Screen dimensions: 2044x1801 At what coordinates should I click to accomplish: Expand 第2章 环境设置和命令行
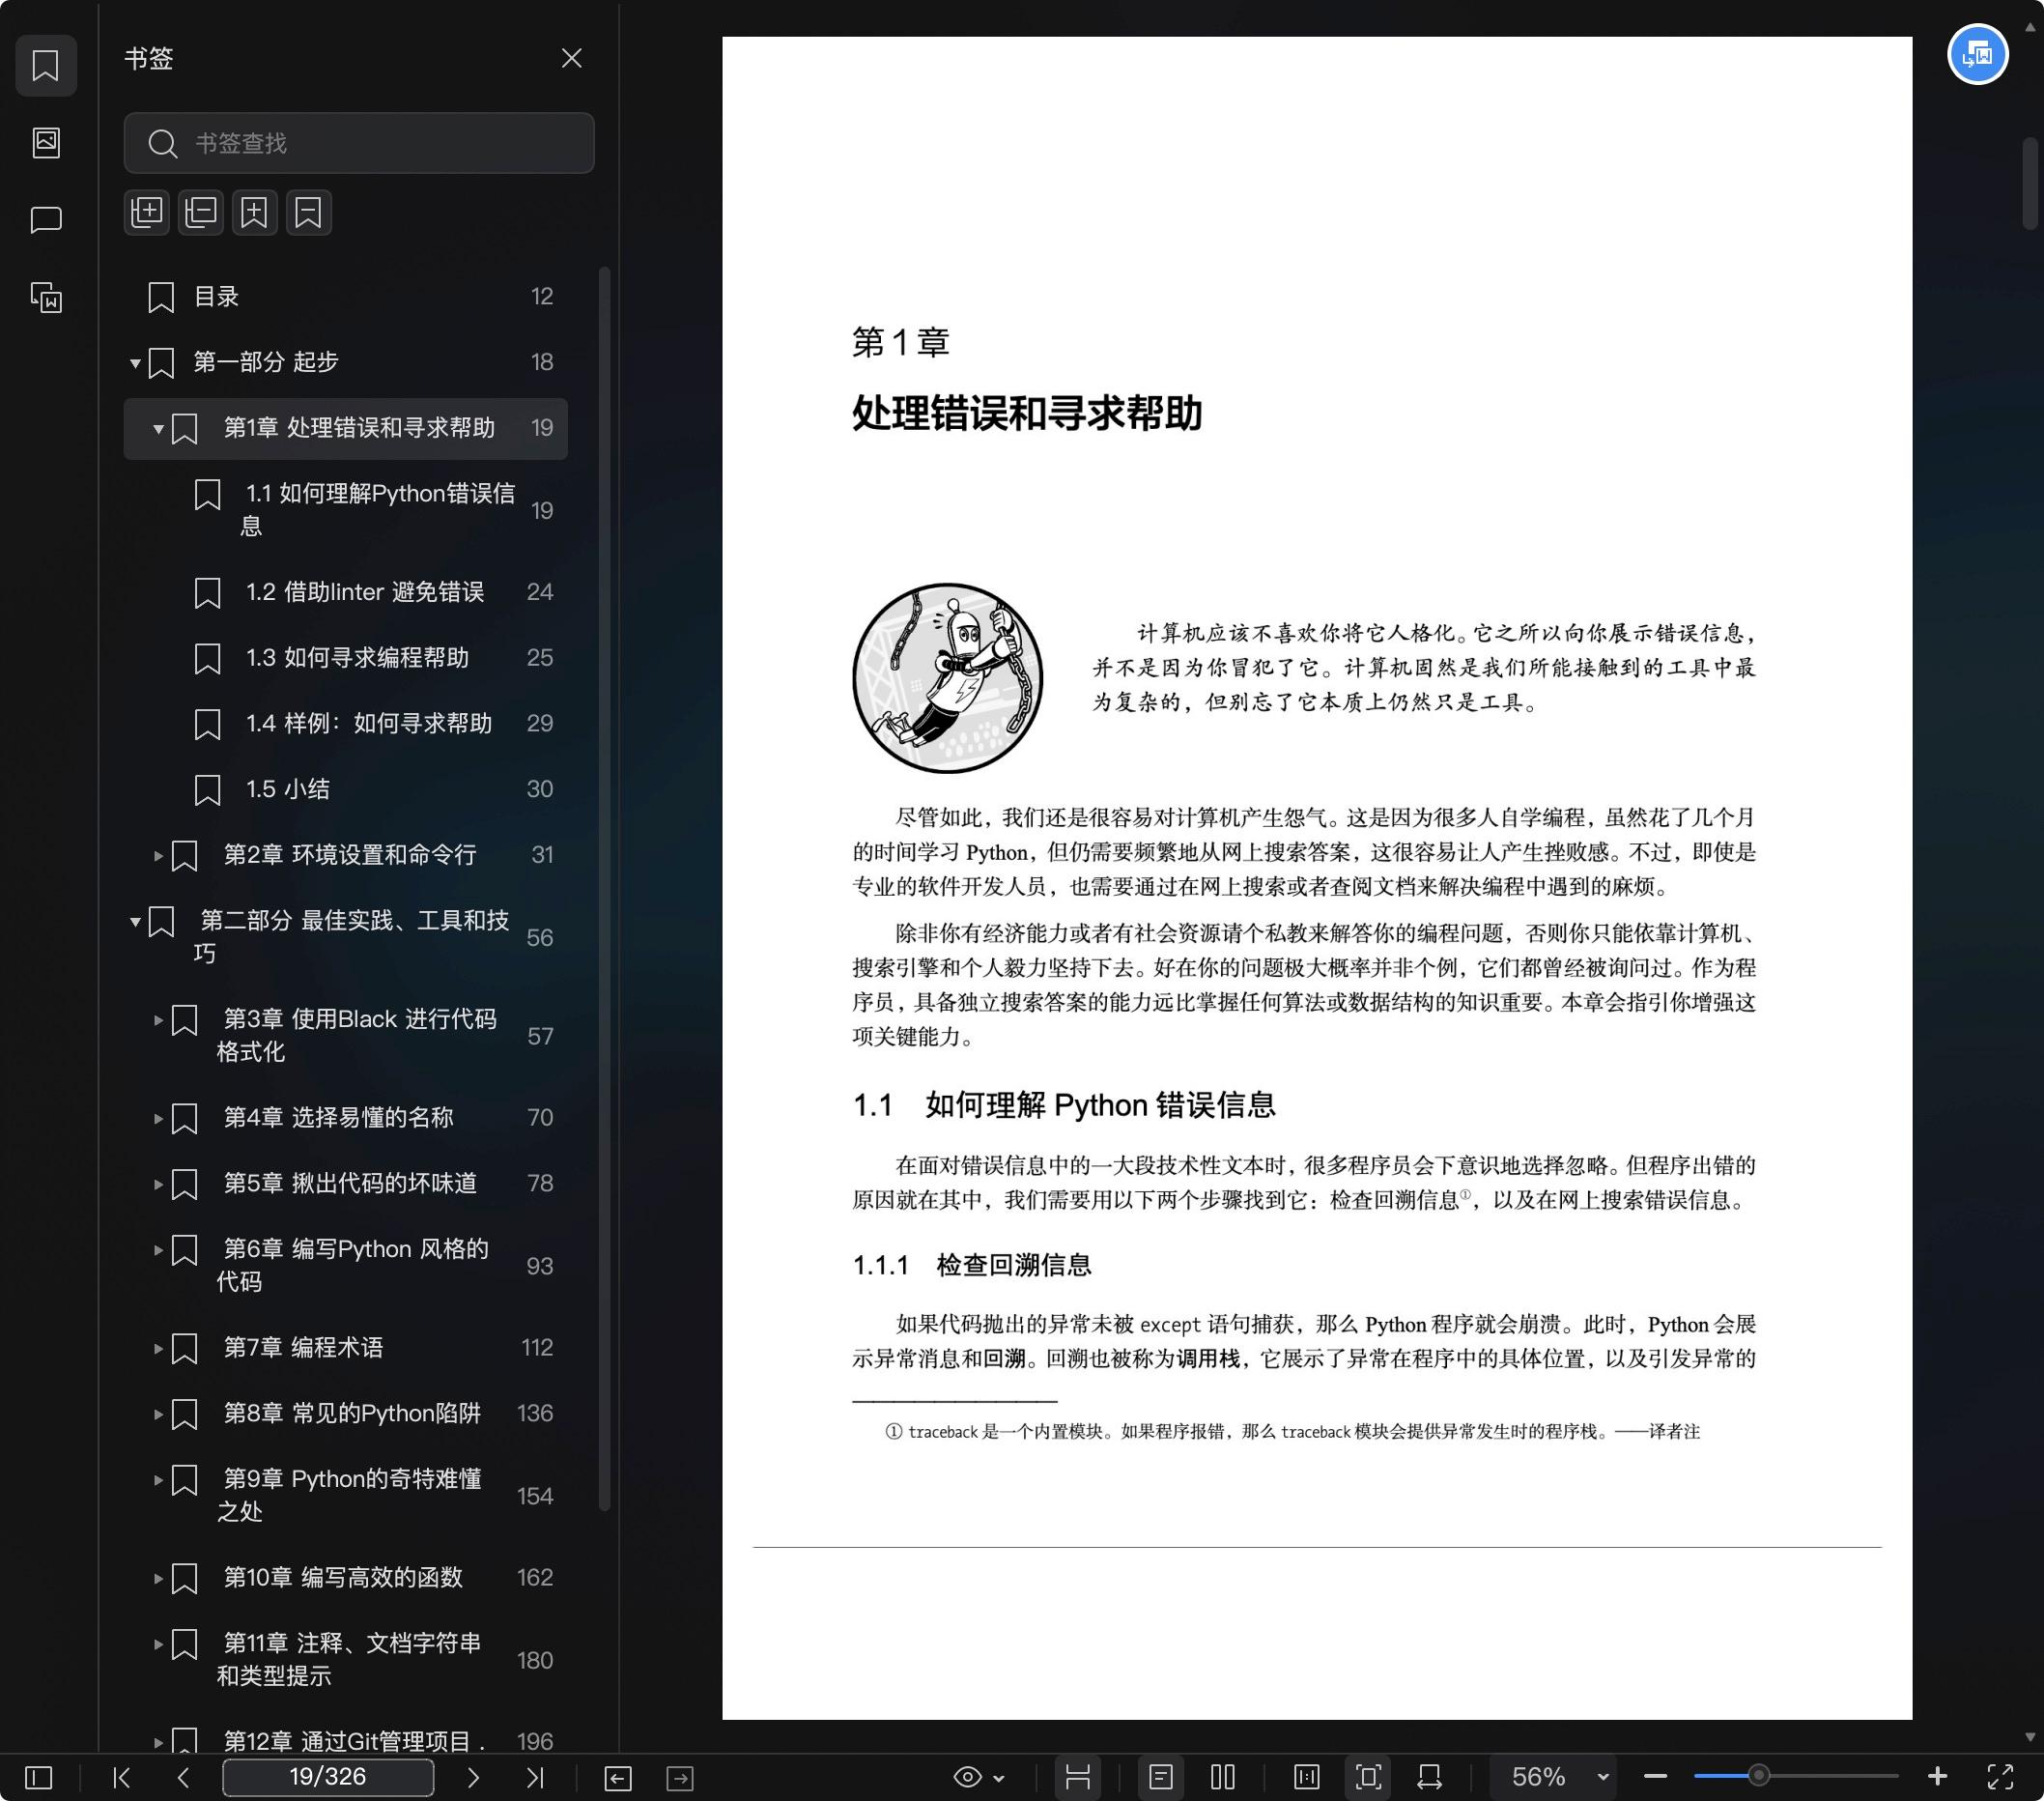158,855
